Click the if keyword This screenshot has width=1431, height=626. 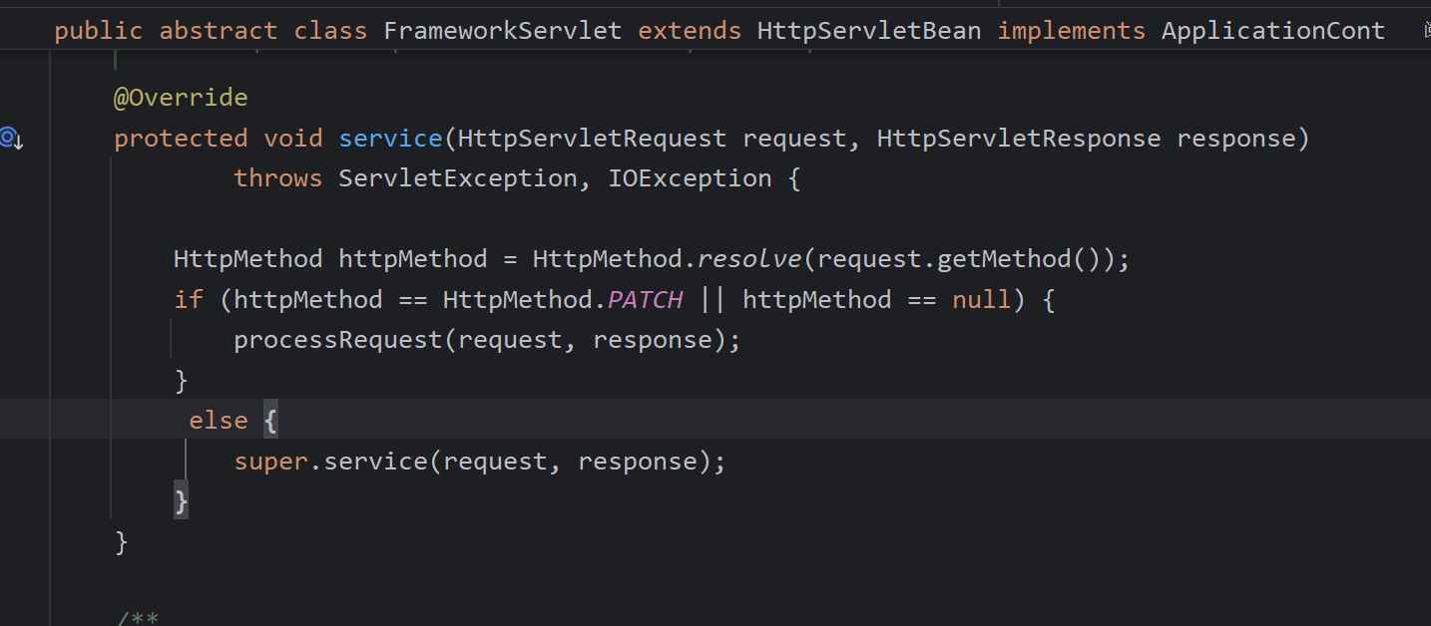pyautogui.click(x=189, y=299)
